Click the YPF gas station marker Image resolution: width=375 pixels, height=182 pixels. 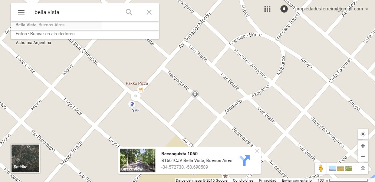point(132,105)
